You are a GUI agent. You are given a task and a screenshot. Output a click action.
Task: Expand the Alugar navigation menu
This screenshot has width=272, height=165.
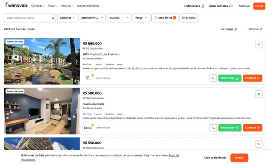(53, 6)
